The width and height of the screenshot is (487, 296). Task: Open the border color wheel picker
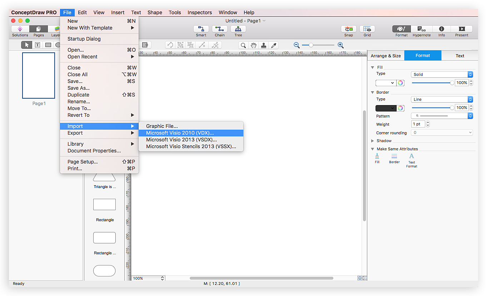point(401,108)
